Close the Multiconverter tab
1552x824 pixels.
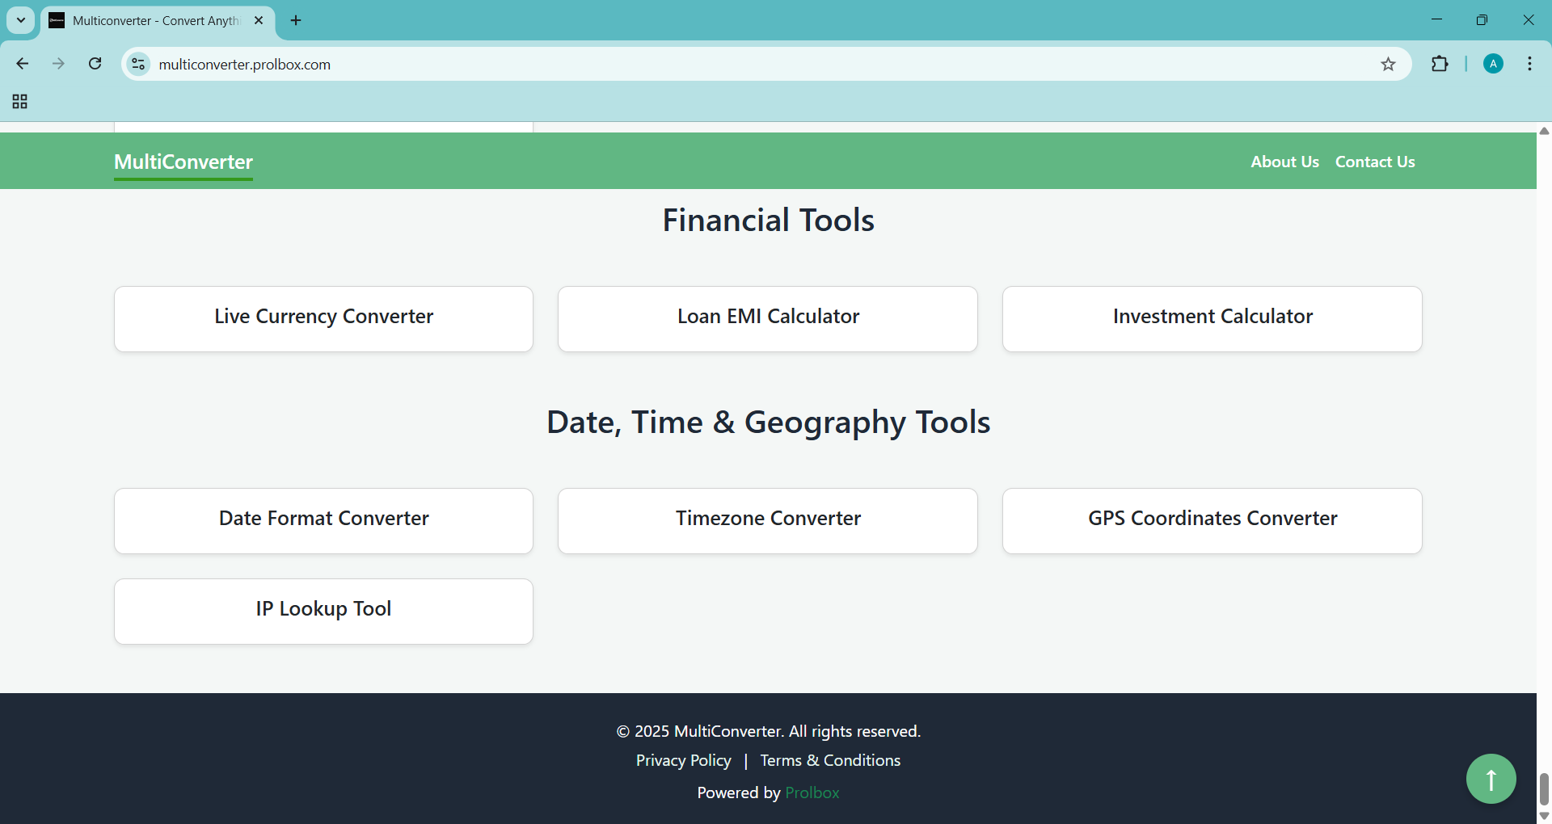click(259, 20)
